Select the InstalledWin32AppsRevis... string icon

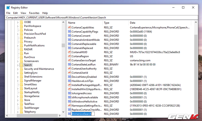pos(69,89)
